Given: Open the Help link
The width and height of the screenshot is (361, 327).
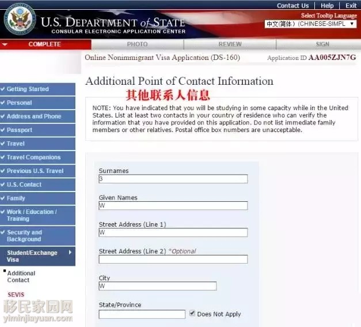Looking at the screenshot, I should point(327,6).
